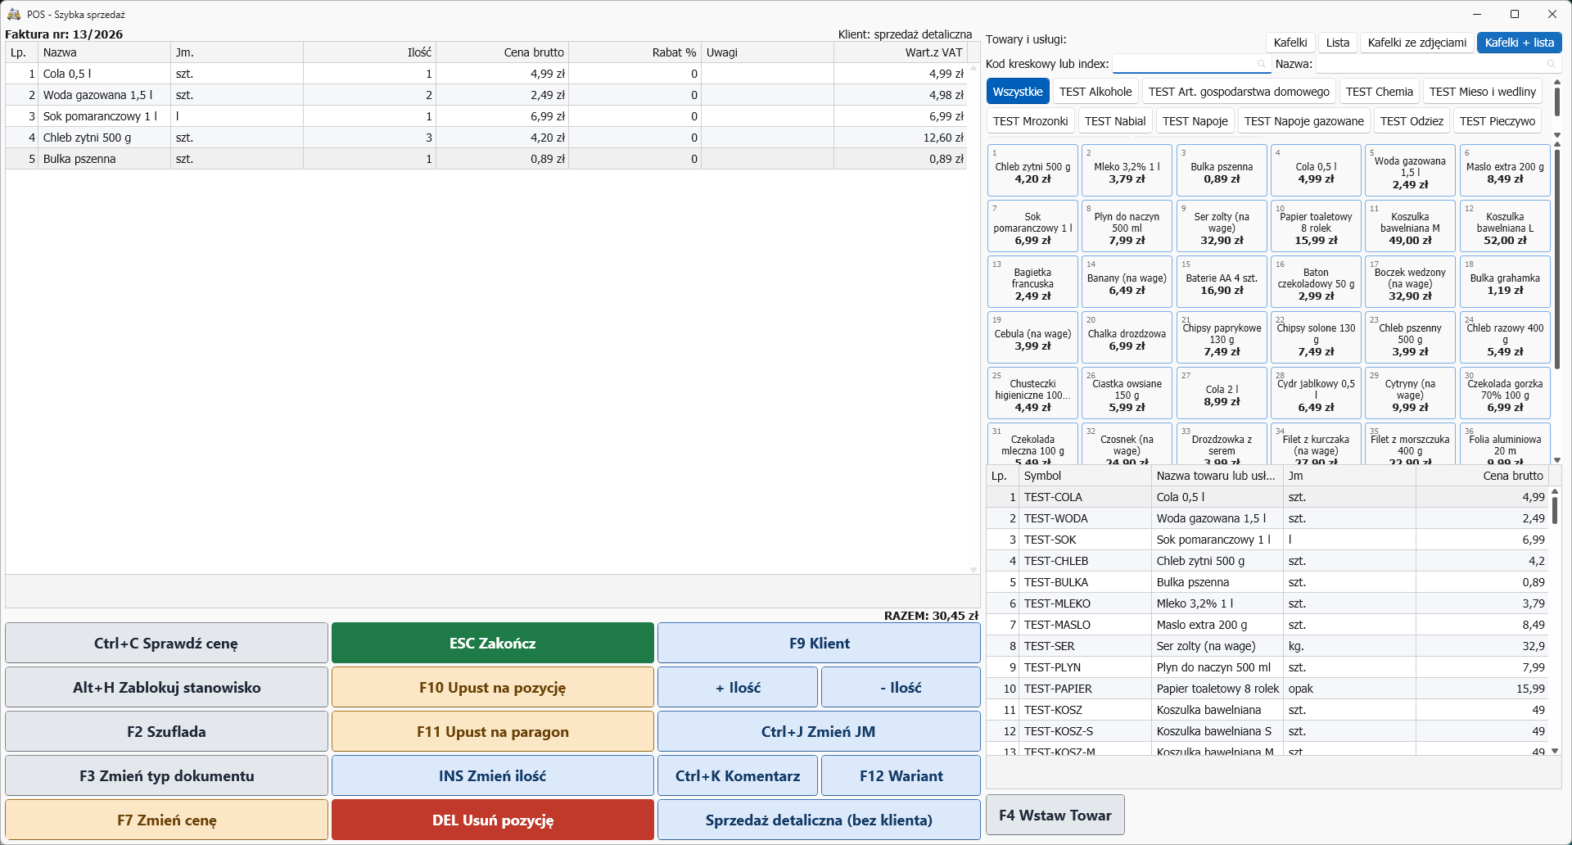Filter by TEST Chemia category

tap(1380, 92)
